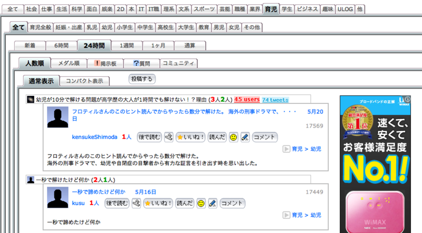
Task: Switch to コンパクト表示 view
Action: click(x=84, y=81)
